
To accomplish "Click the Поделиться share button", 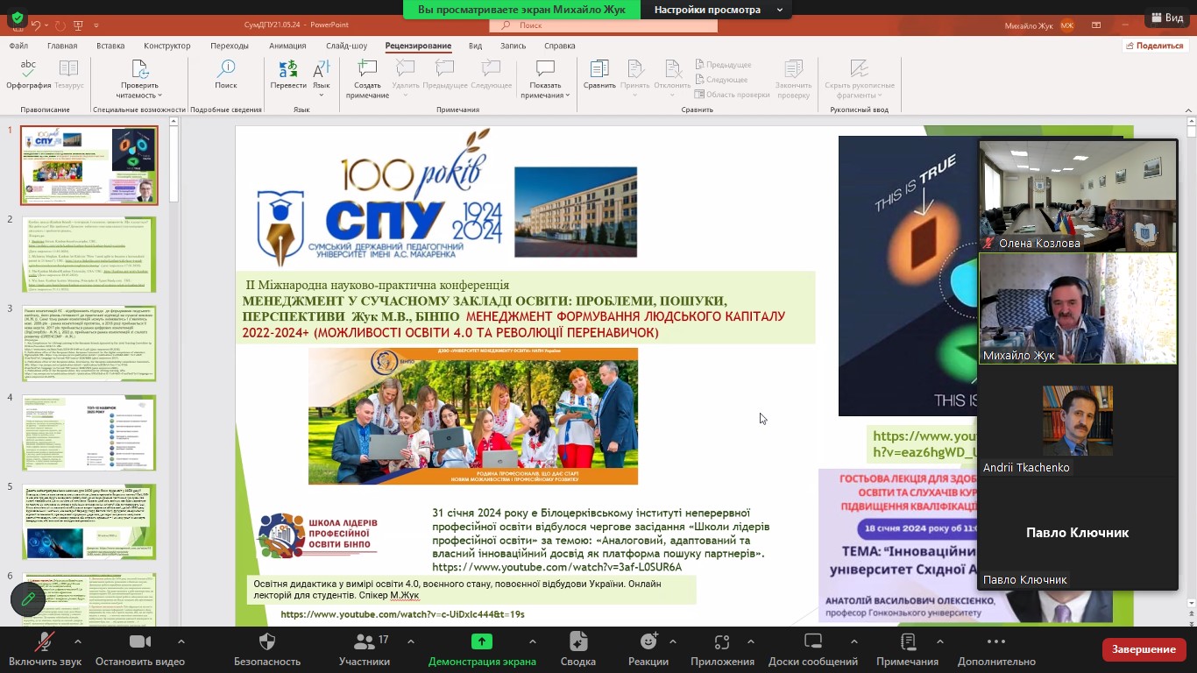I will [x=1153, y=46].
